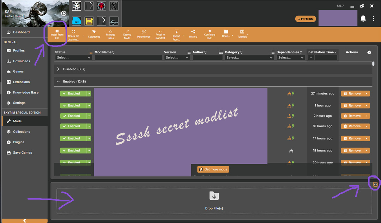Toggle the first Enabled mod status button

[x=73, y=94]
